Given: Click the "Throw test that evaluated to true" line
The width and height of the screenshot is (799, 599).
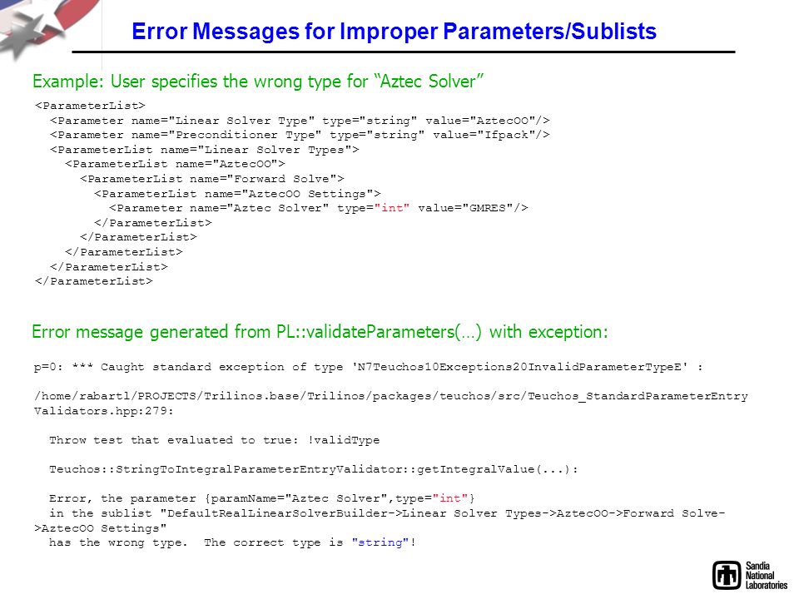Looking at the screenshot, I should coord(215,440).
